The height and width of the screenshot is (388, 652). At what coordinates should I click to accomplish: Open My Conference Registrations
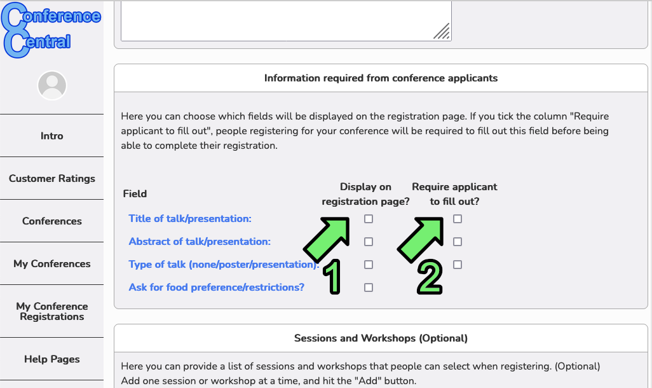tap(51, 312)
